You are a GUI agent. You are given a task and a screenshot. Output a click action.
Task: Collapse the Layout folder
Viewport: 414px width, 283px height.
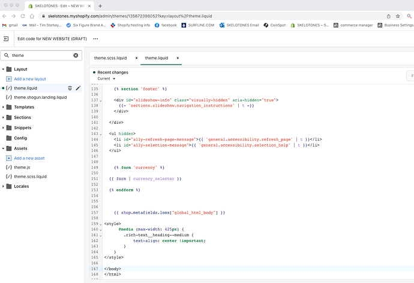[4, 69]
